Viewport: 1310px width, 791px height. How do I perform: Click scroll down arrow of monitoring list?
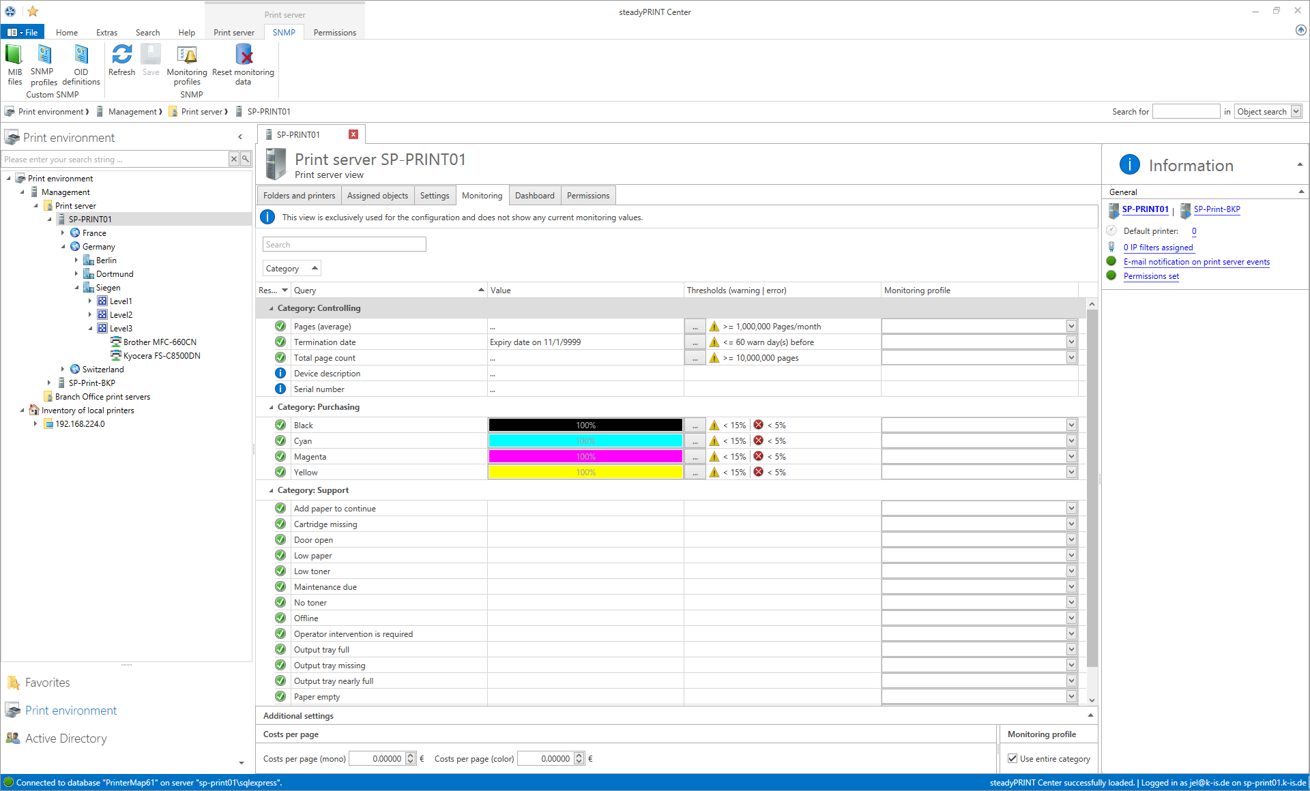tap(1092, 700)
